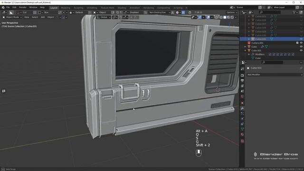
Task: Open the outliner filter funnel icon
Action: [294, 12]
